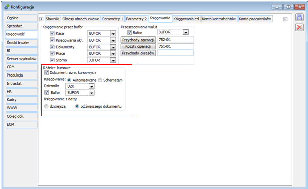This screenshot has width=308, height=189.
Task: Select the Księgowość section
Action: (x=21, y=34)
